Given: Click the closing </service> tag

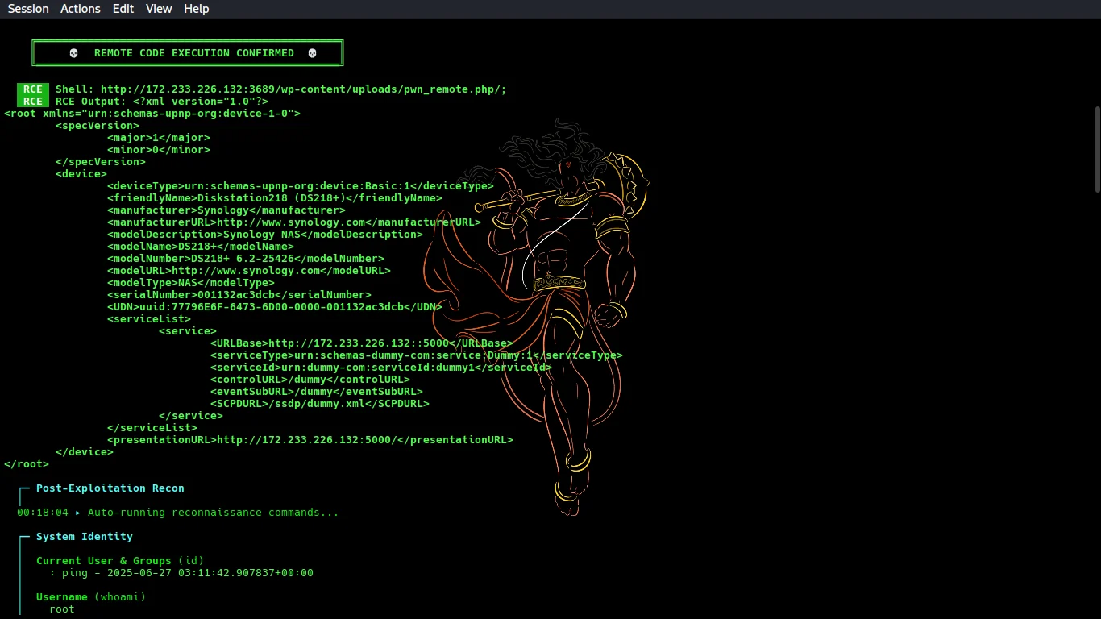Looking at the screenshot, I should [191, 416].
